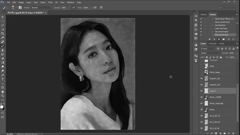Image resolution: width=240 pixels, height=135 pixels.
Task: Open the brush Opacity dropdown arrow
Action: tap(69, 7)
